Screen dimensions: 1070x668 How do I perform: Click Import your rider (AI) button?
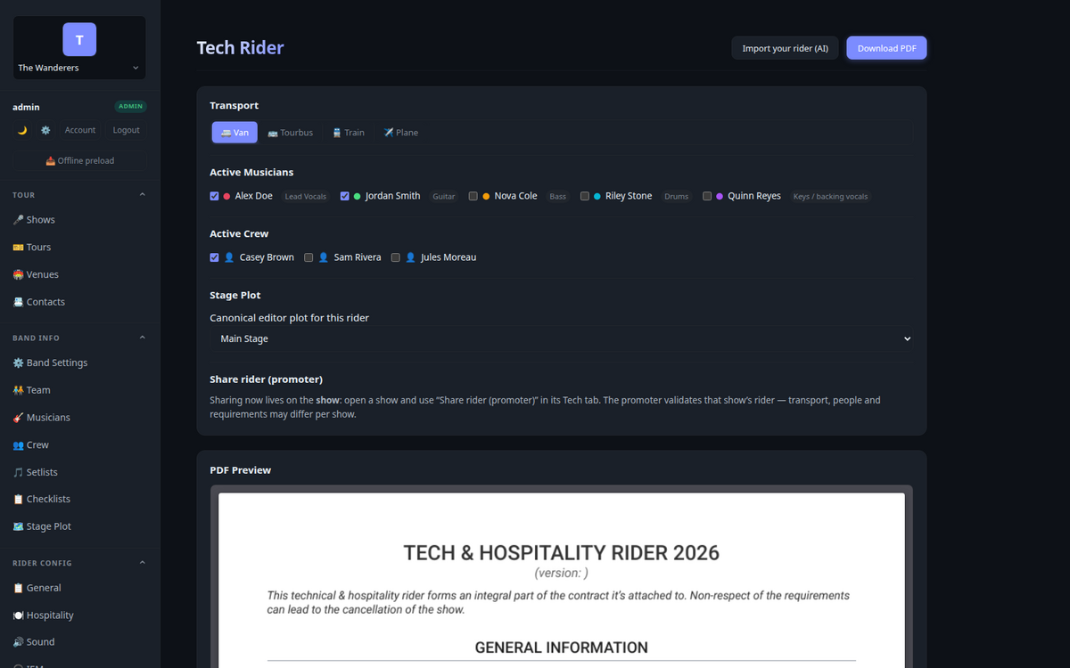[x=785, y=48]
